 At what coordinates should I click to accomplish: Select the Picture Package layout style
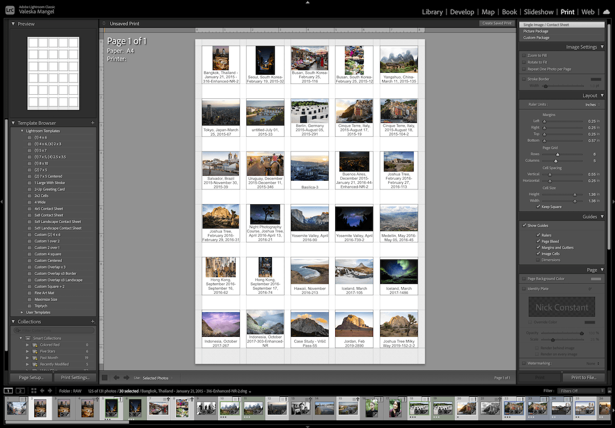537,31
